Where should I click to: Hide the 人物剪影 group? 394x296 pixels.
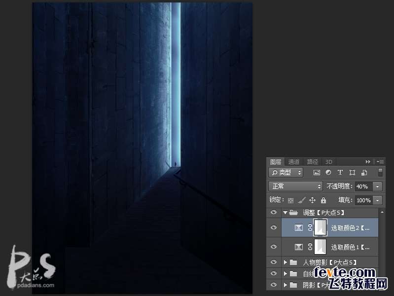(x=274, y=262)
